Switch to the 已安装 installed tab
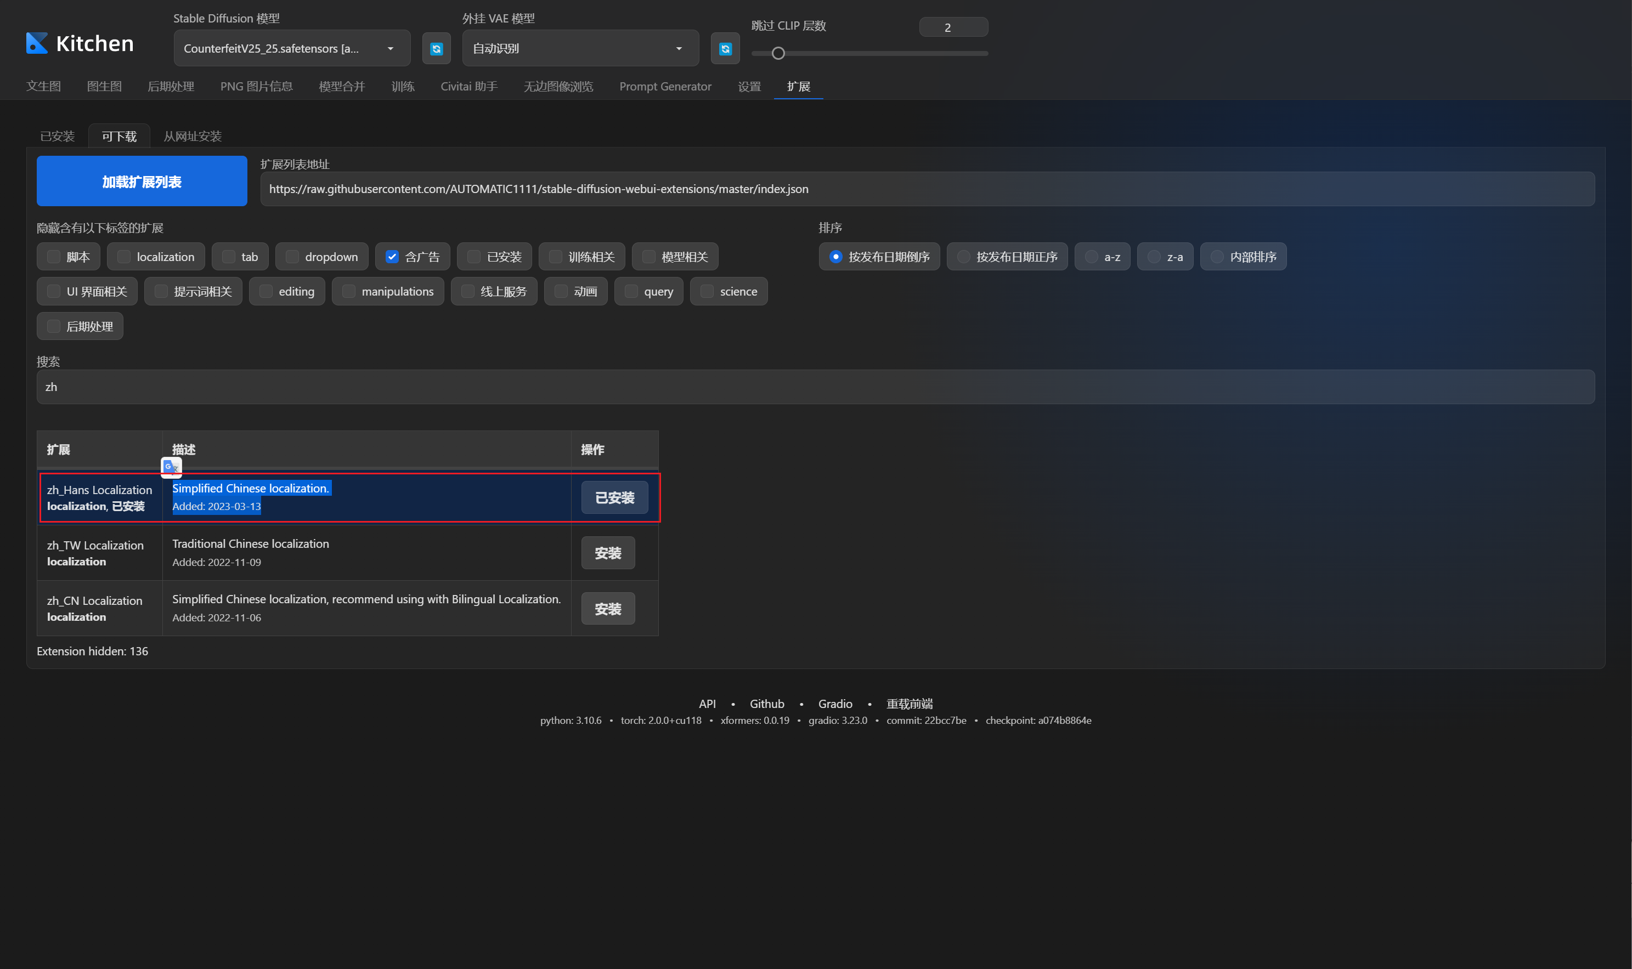 tap(58, 137)
